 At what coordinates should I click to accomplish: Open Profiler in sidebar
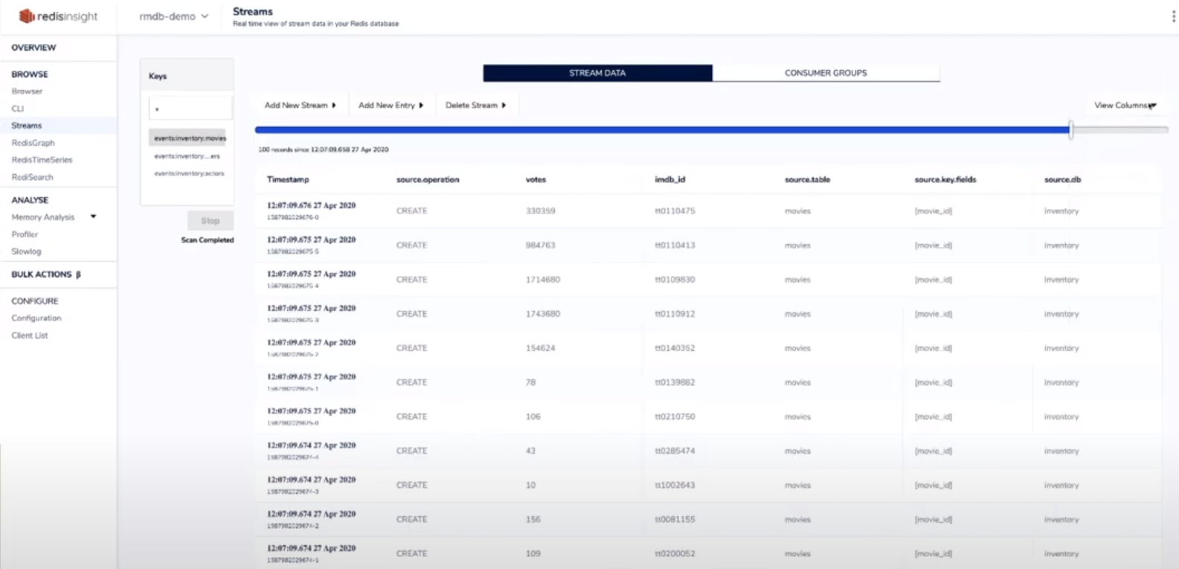(25, 234)
